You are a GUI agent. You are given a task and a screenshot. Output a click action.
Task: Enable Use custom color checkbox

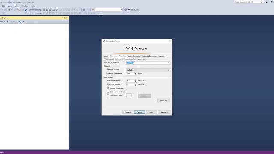(x=108, y=95)
